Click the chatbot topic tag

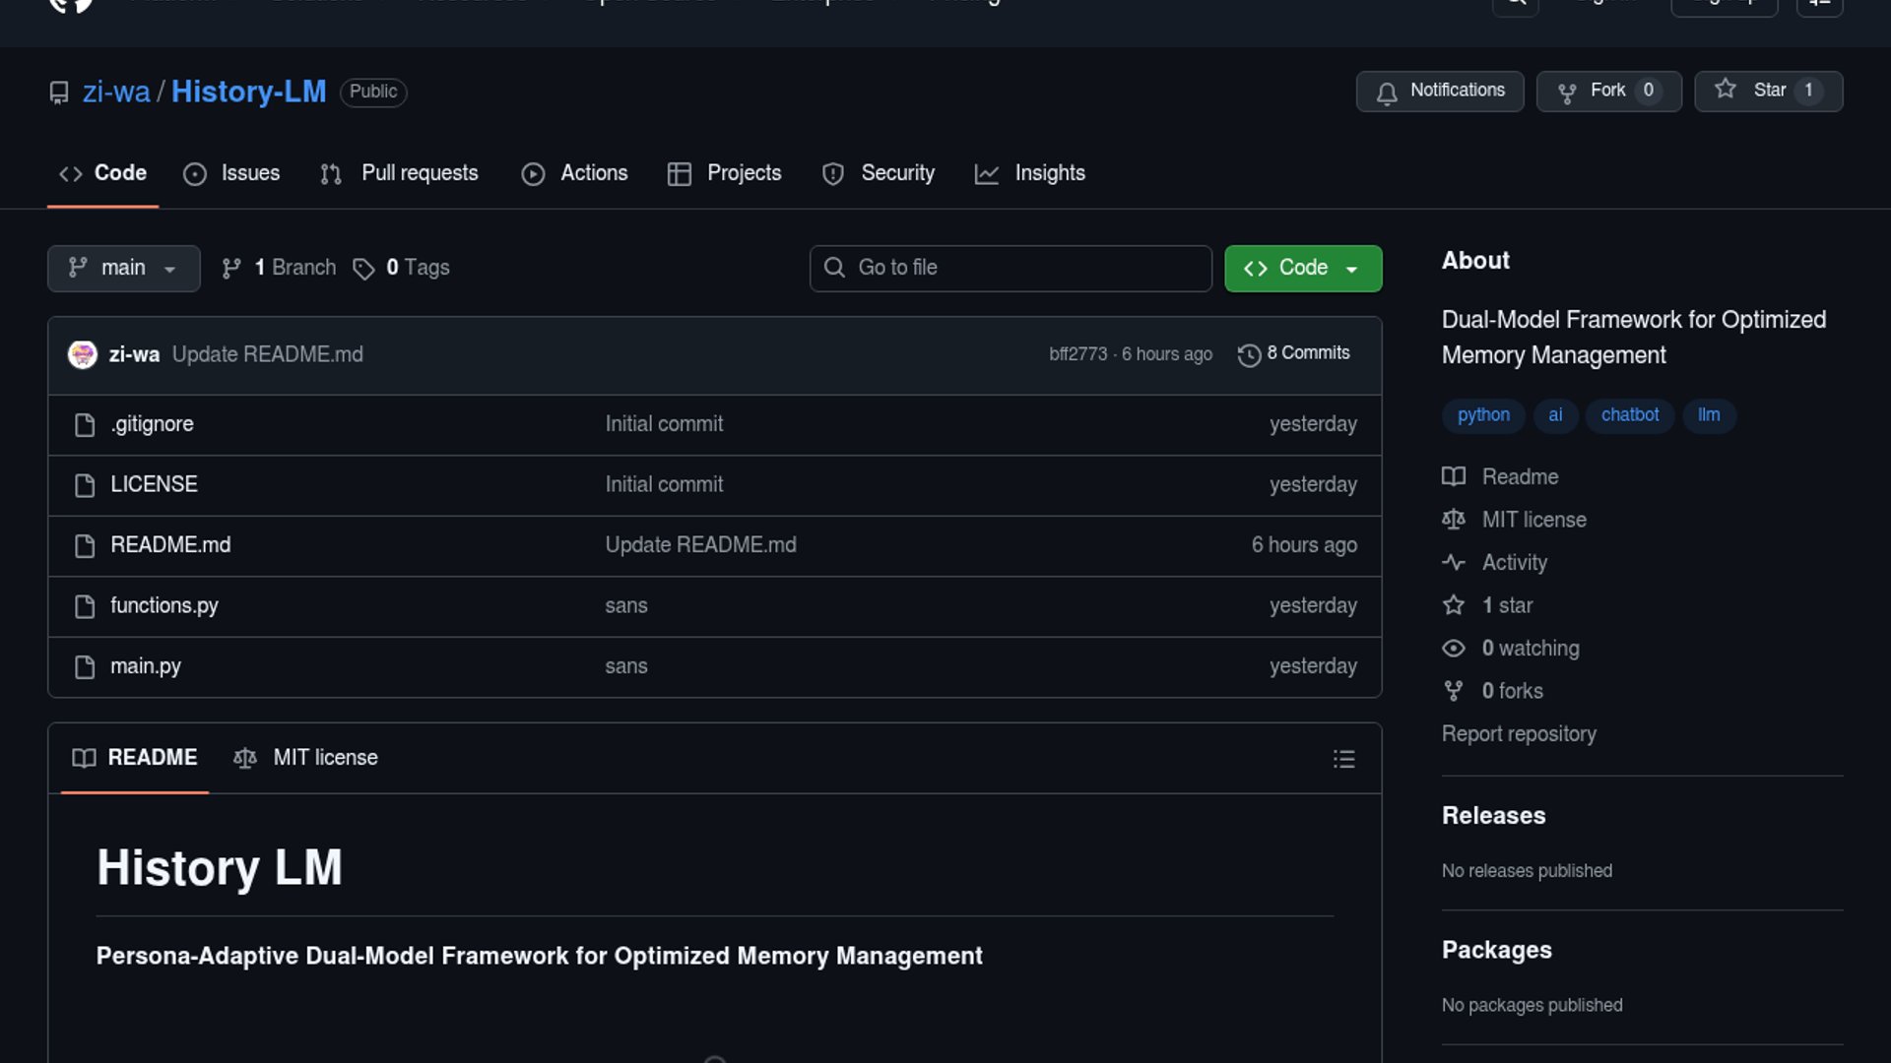[1629, 415]
